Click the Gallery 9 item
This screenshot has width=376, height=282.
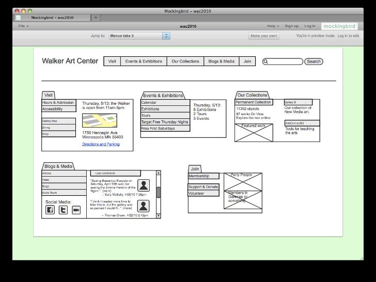[x=298, y=102]
